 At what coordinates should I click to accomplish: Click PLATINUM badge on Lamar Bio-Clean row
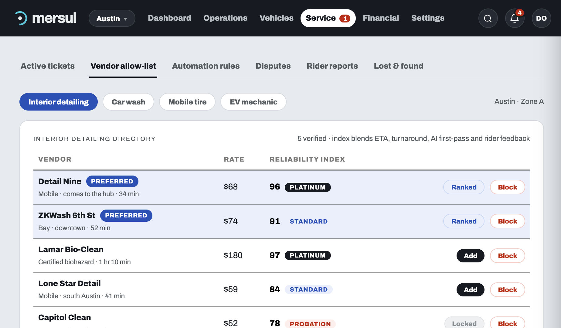[308, 255]
